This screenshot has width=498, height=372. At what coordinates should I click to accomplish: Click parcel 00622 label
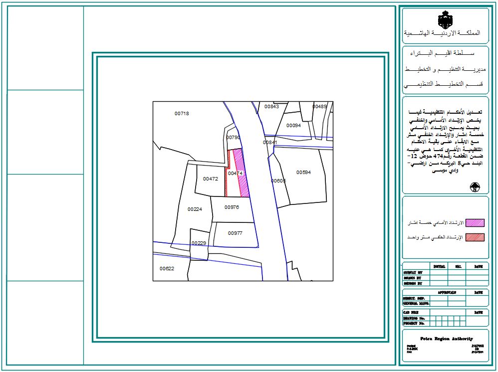[167, 269]
